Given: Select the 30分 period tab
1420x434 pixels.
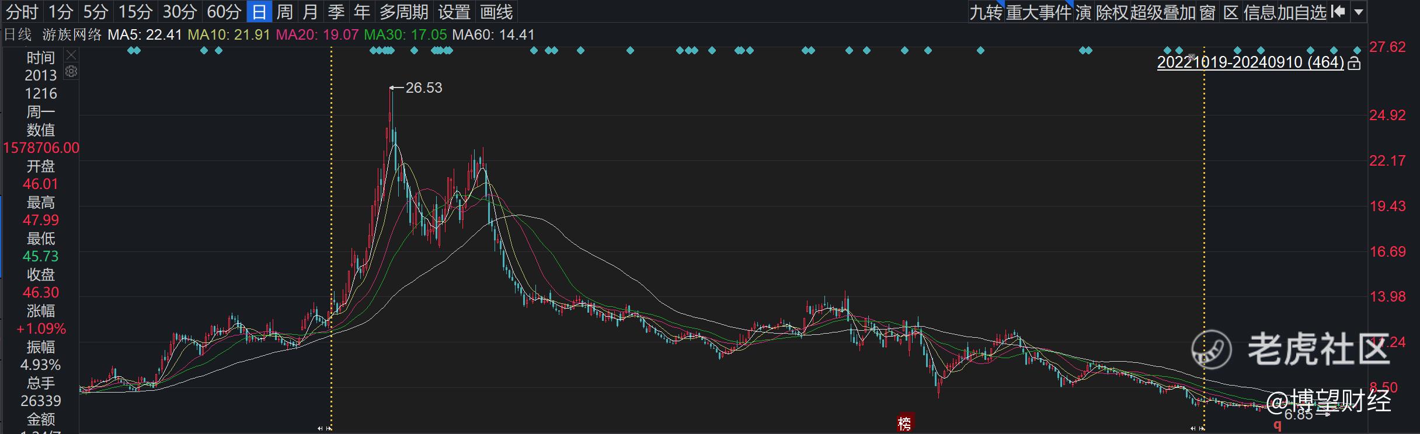Looking at the screenshot, I should (180, 12).
